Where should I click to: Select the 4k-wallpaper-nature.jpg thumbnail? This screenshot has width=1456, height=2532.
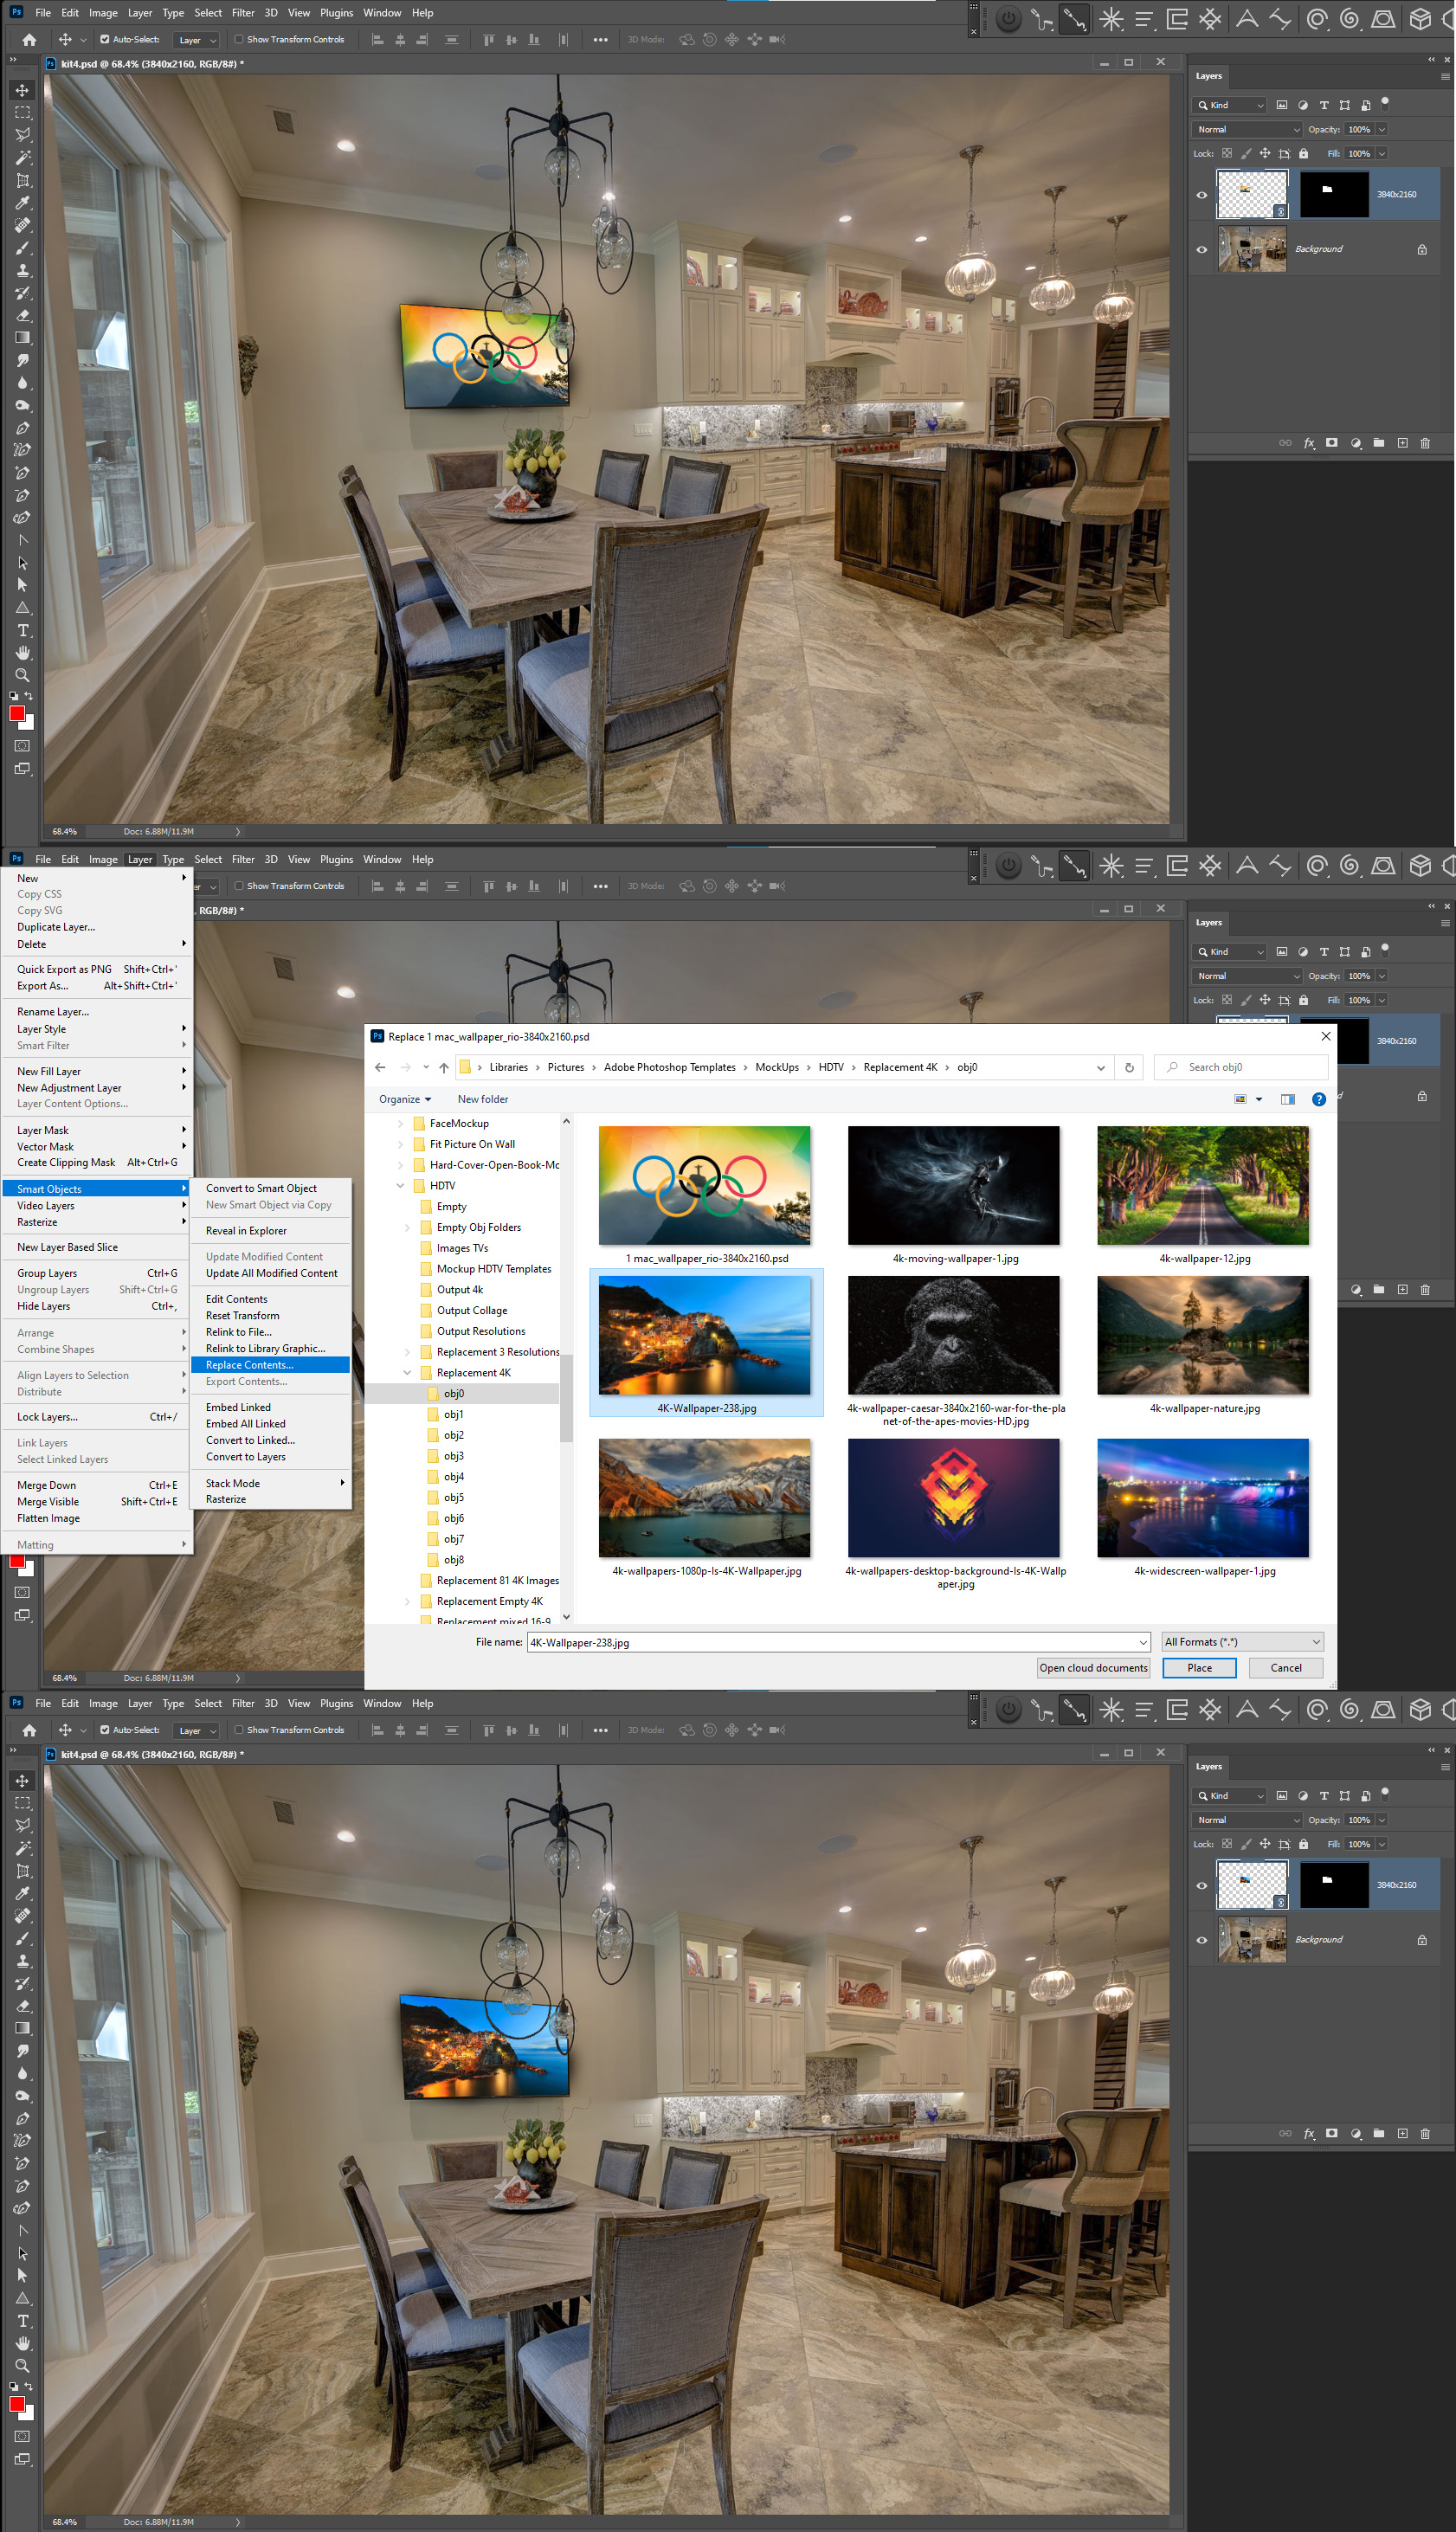tap(1202, 1335)
